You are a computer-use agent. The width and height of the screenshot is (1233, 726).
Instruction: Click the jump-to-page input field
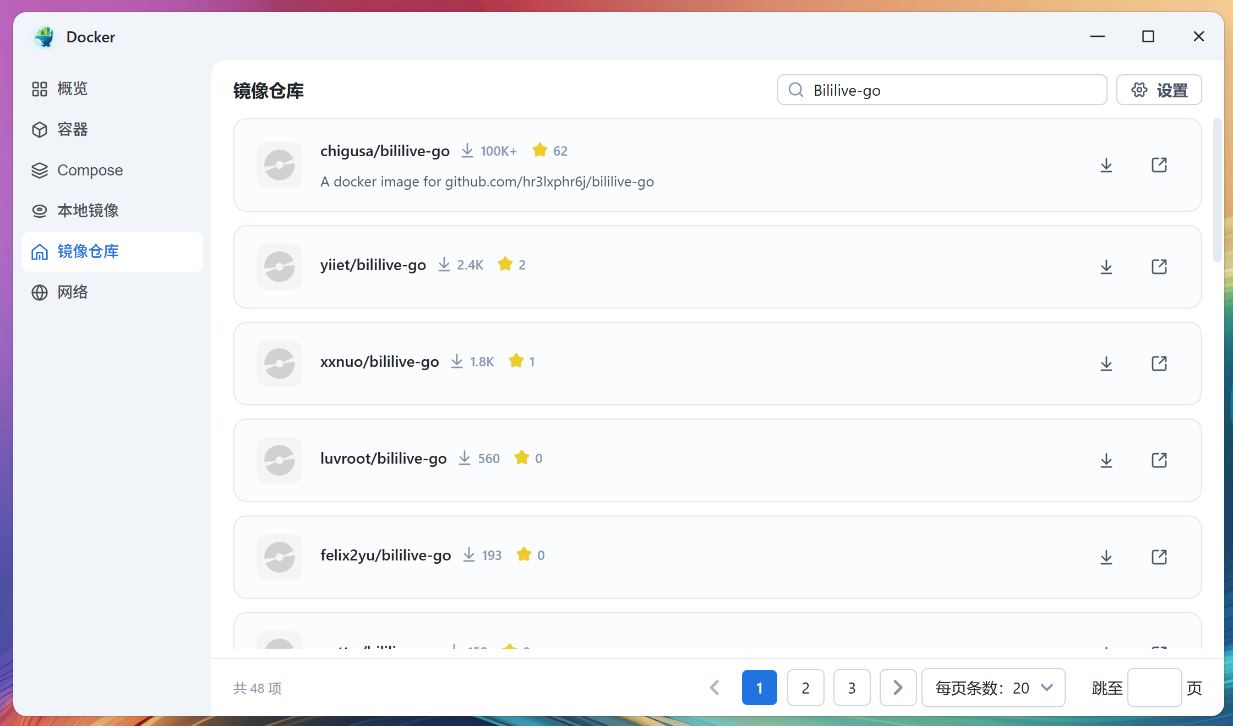[1154, 687]
